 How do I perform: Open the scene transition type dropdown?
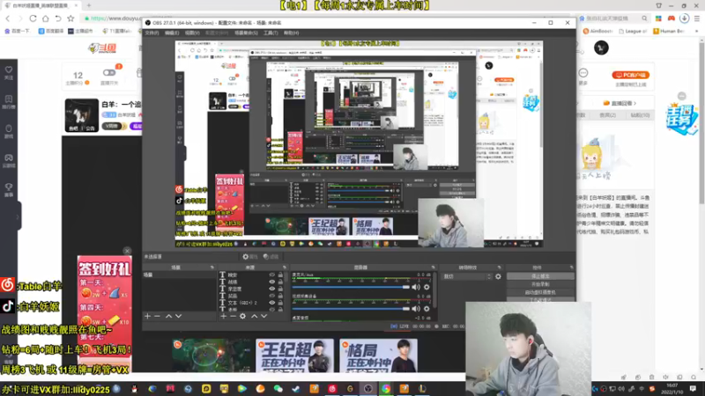(x=467, y=276)
